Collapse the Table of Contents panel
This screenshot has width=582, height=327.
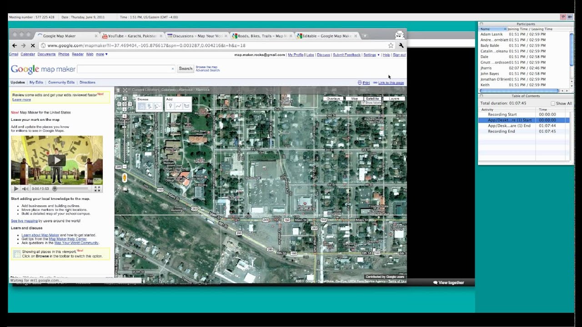pos(482,96)
